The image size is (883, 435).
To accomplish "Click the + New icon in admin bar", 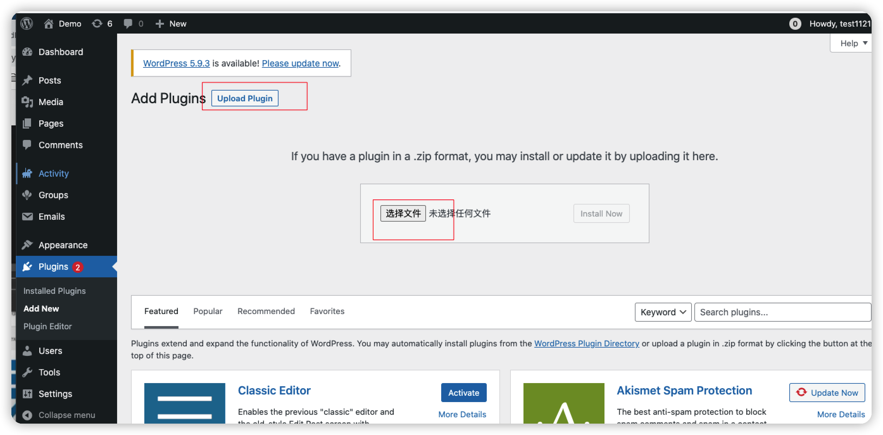I will (160, 23).
